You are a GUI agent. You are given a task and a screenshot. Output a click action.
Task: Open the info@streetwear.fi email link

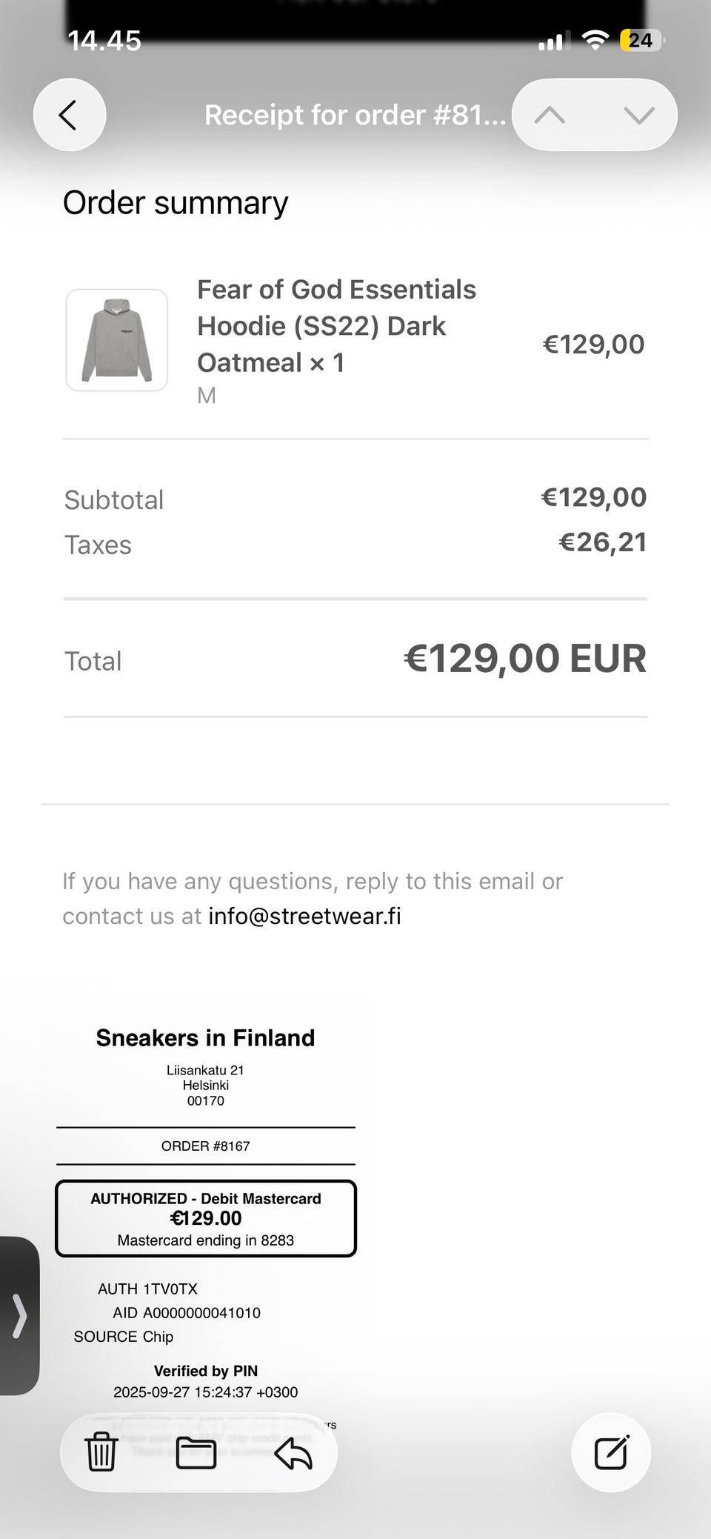[x=304, y=916]
